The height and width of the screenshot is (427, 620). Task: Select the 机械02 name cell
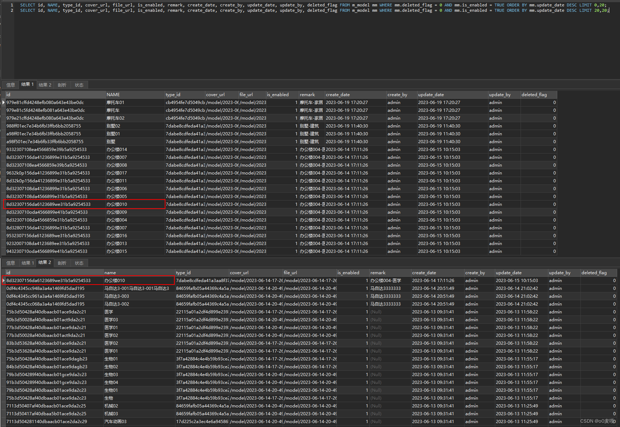coord(139,406)
